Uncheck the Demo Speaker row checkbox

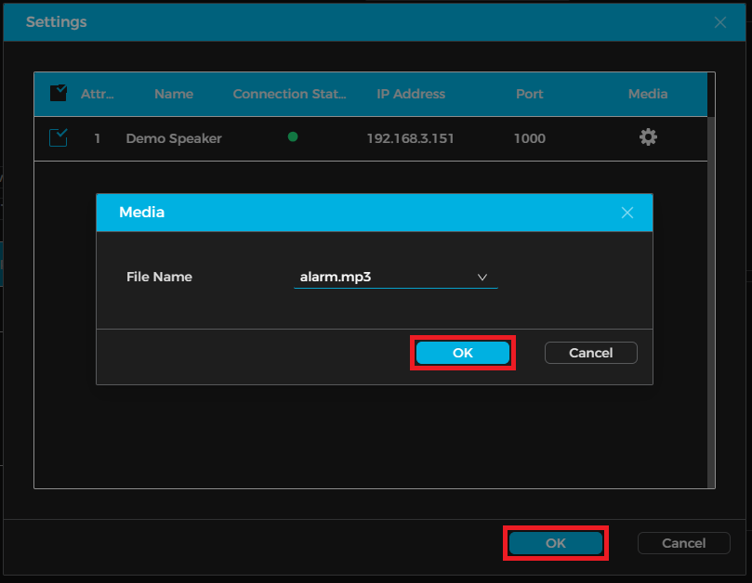58,138
